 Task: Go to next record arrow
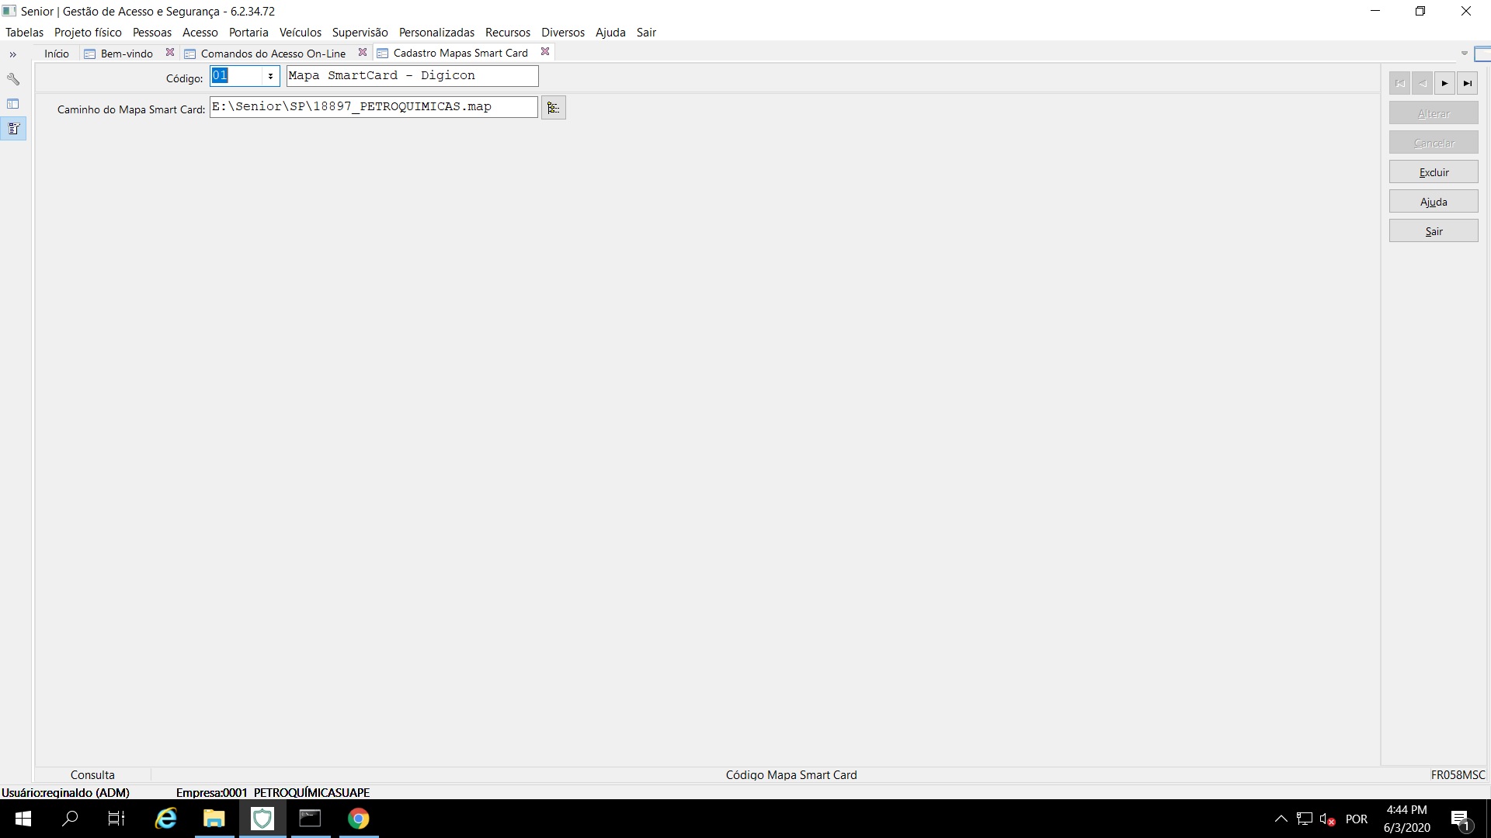[1444, 83]
